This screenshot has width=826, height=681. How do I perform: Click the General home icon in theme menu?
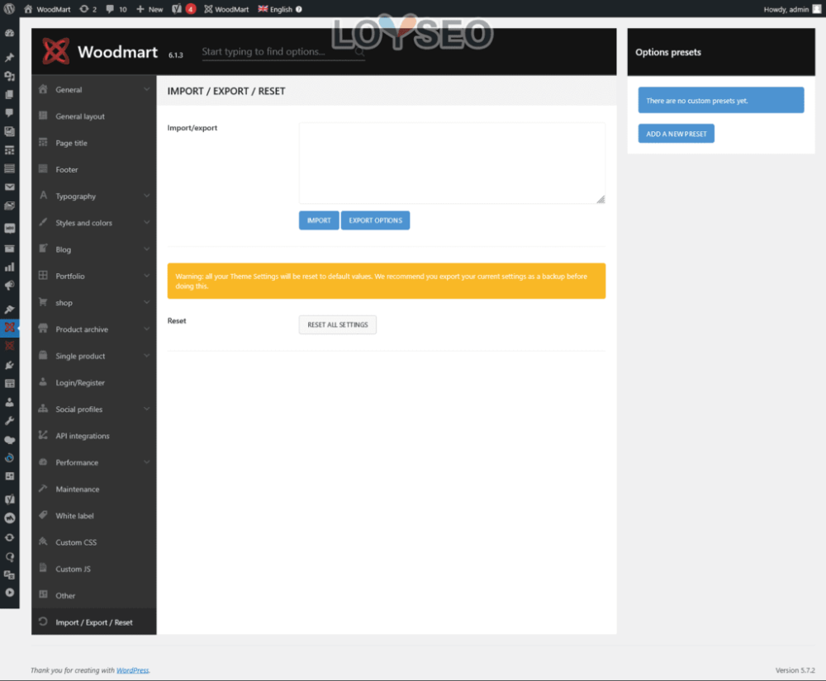(43, 89)
